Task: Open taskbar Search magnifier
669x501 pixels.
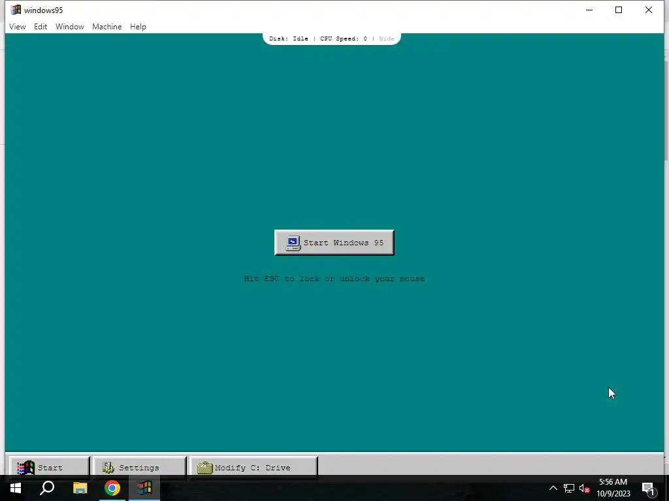Action: 47,488
